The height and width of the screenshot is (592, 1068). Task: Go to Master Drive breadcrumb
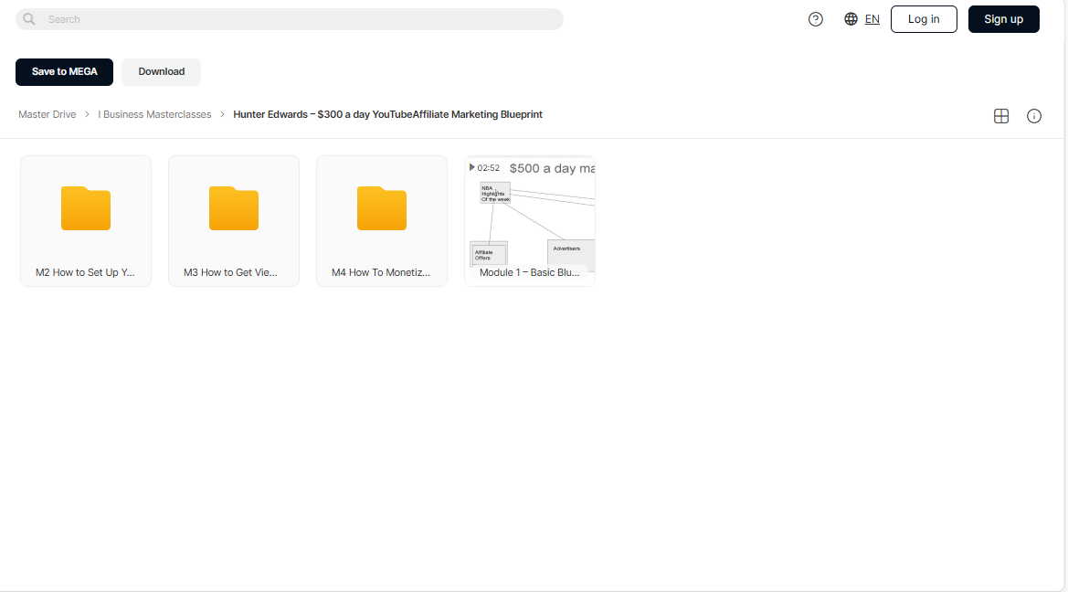point(47,114)
